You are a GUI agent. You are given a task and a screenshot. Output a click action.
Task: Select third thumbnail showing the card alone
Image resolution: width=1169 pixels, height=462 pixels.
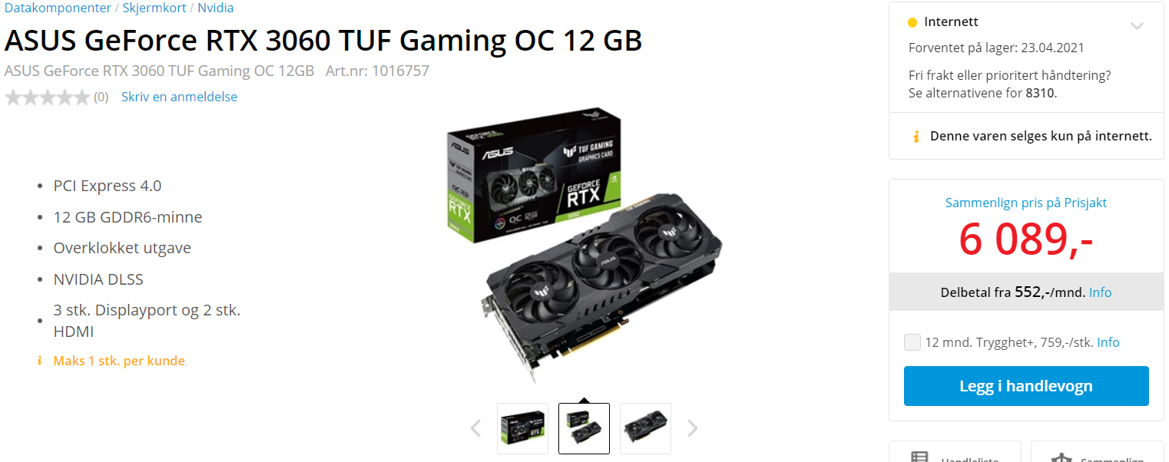pyautogui.click(x=645, y=428)
